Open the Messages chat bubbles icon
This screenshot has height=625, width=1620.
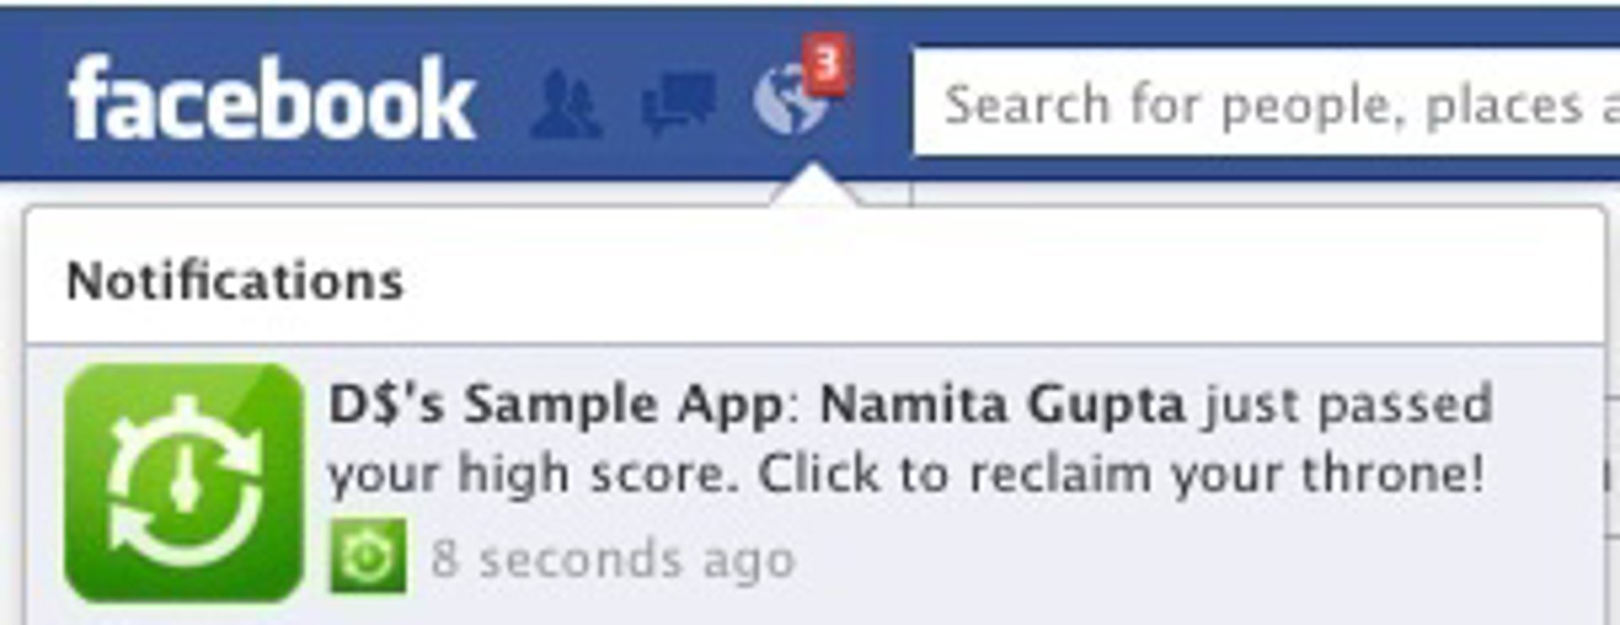678,103
